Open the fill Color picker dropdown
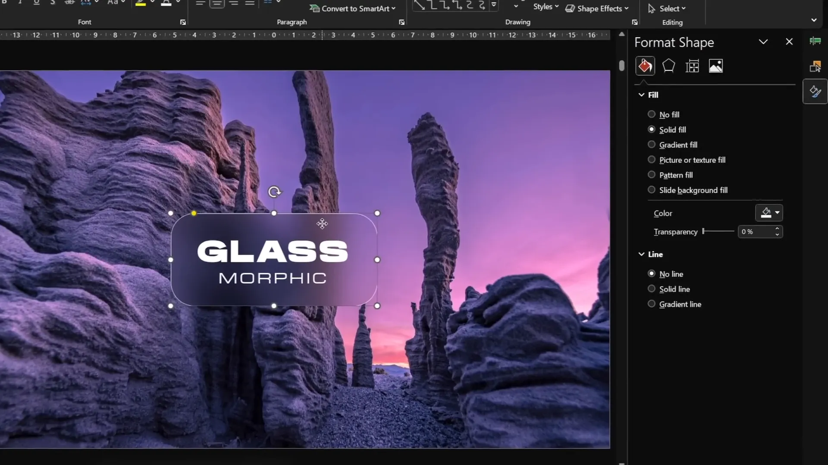Image resolution: width=828 pixels, height=465 pixels. (769, 213)
